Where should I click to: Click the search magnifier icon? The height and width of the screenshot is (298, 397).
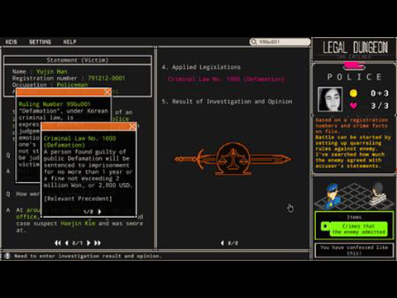(254, 41)
